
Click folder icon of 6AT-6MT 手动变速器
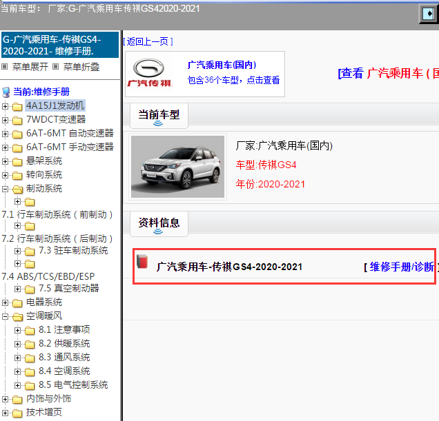pyautogui.click(x=17, y=148)
